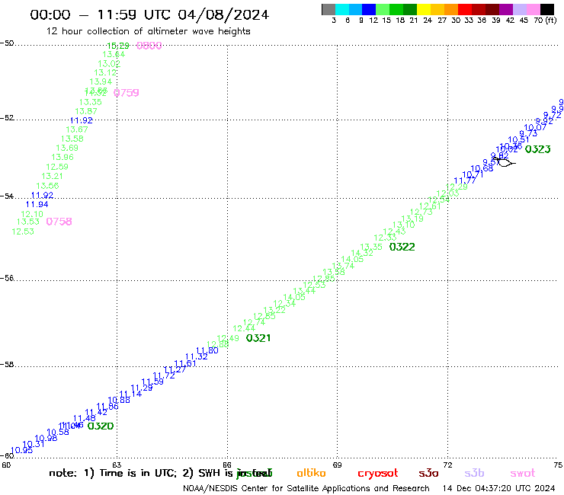
Task: Click the lavender legend swatch
Action: 520,9
